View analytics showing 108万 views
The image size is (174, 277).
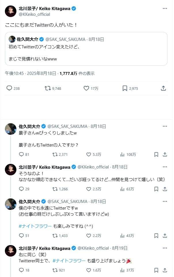click(122, 154)
